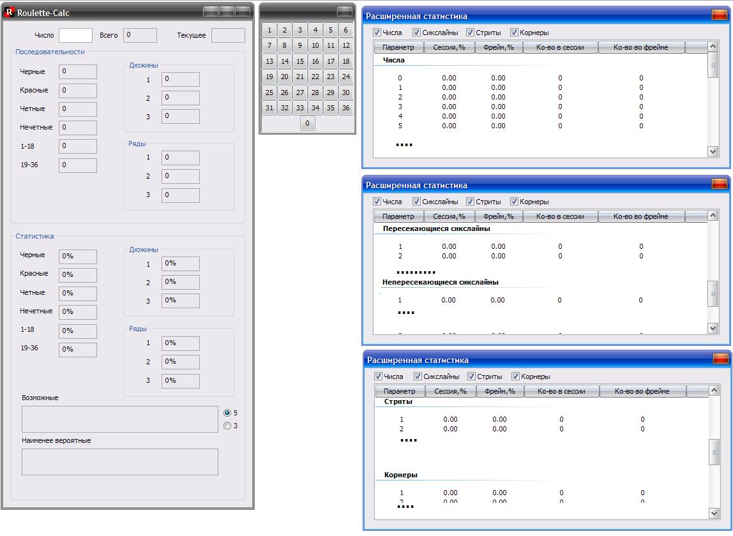This screenshot has height=536, width=733.
Task: Click scroll-down arrow in the top statistics window
Action: point(713,151)
